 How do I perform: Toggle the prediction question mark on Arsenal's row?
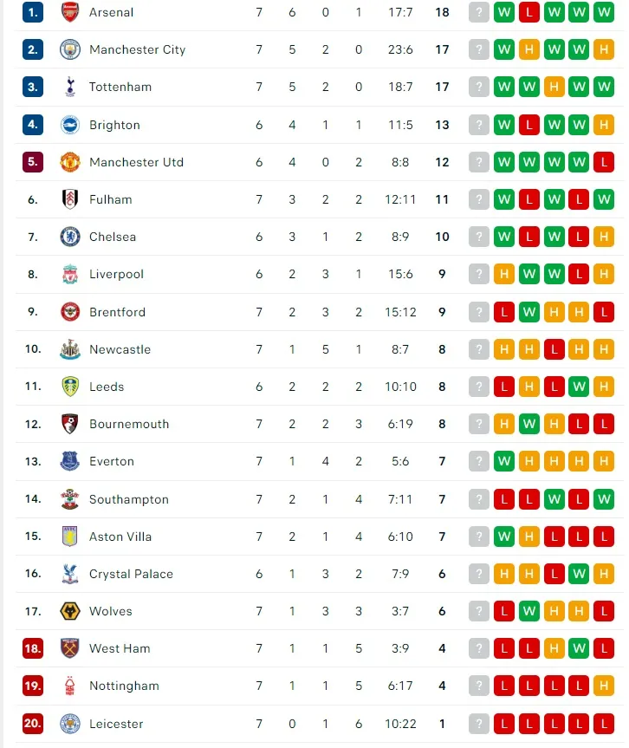pyautogui.click(x=478, y=12)
